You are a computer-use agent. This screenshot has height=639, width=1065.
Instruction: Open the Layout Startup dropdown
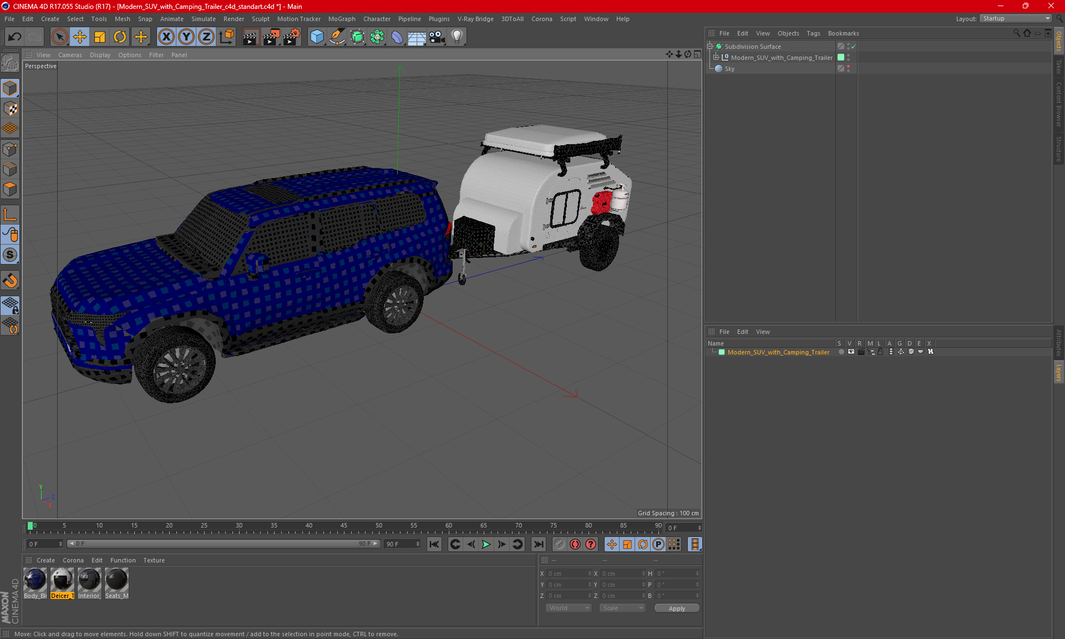1016,18
